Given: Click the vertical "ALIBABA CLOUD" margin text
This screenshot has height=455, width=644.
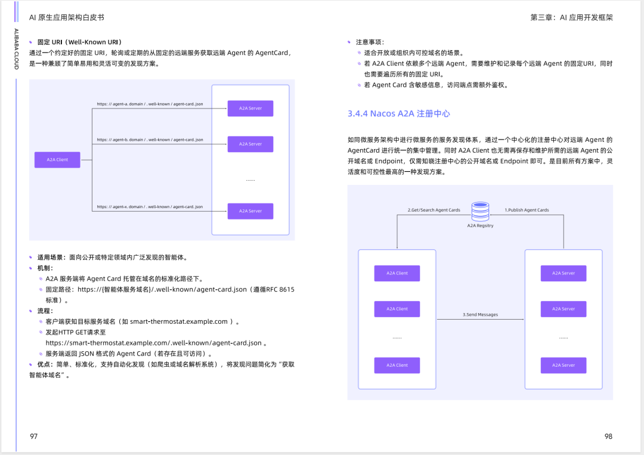Looking at the screenshot, I should click(x=17, y=49).
